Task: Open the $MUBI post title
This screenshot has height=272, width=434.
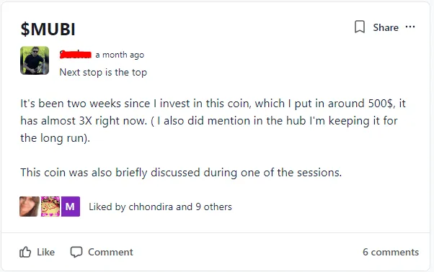Action: click(48, 29)
